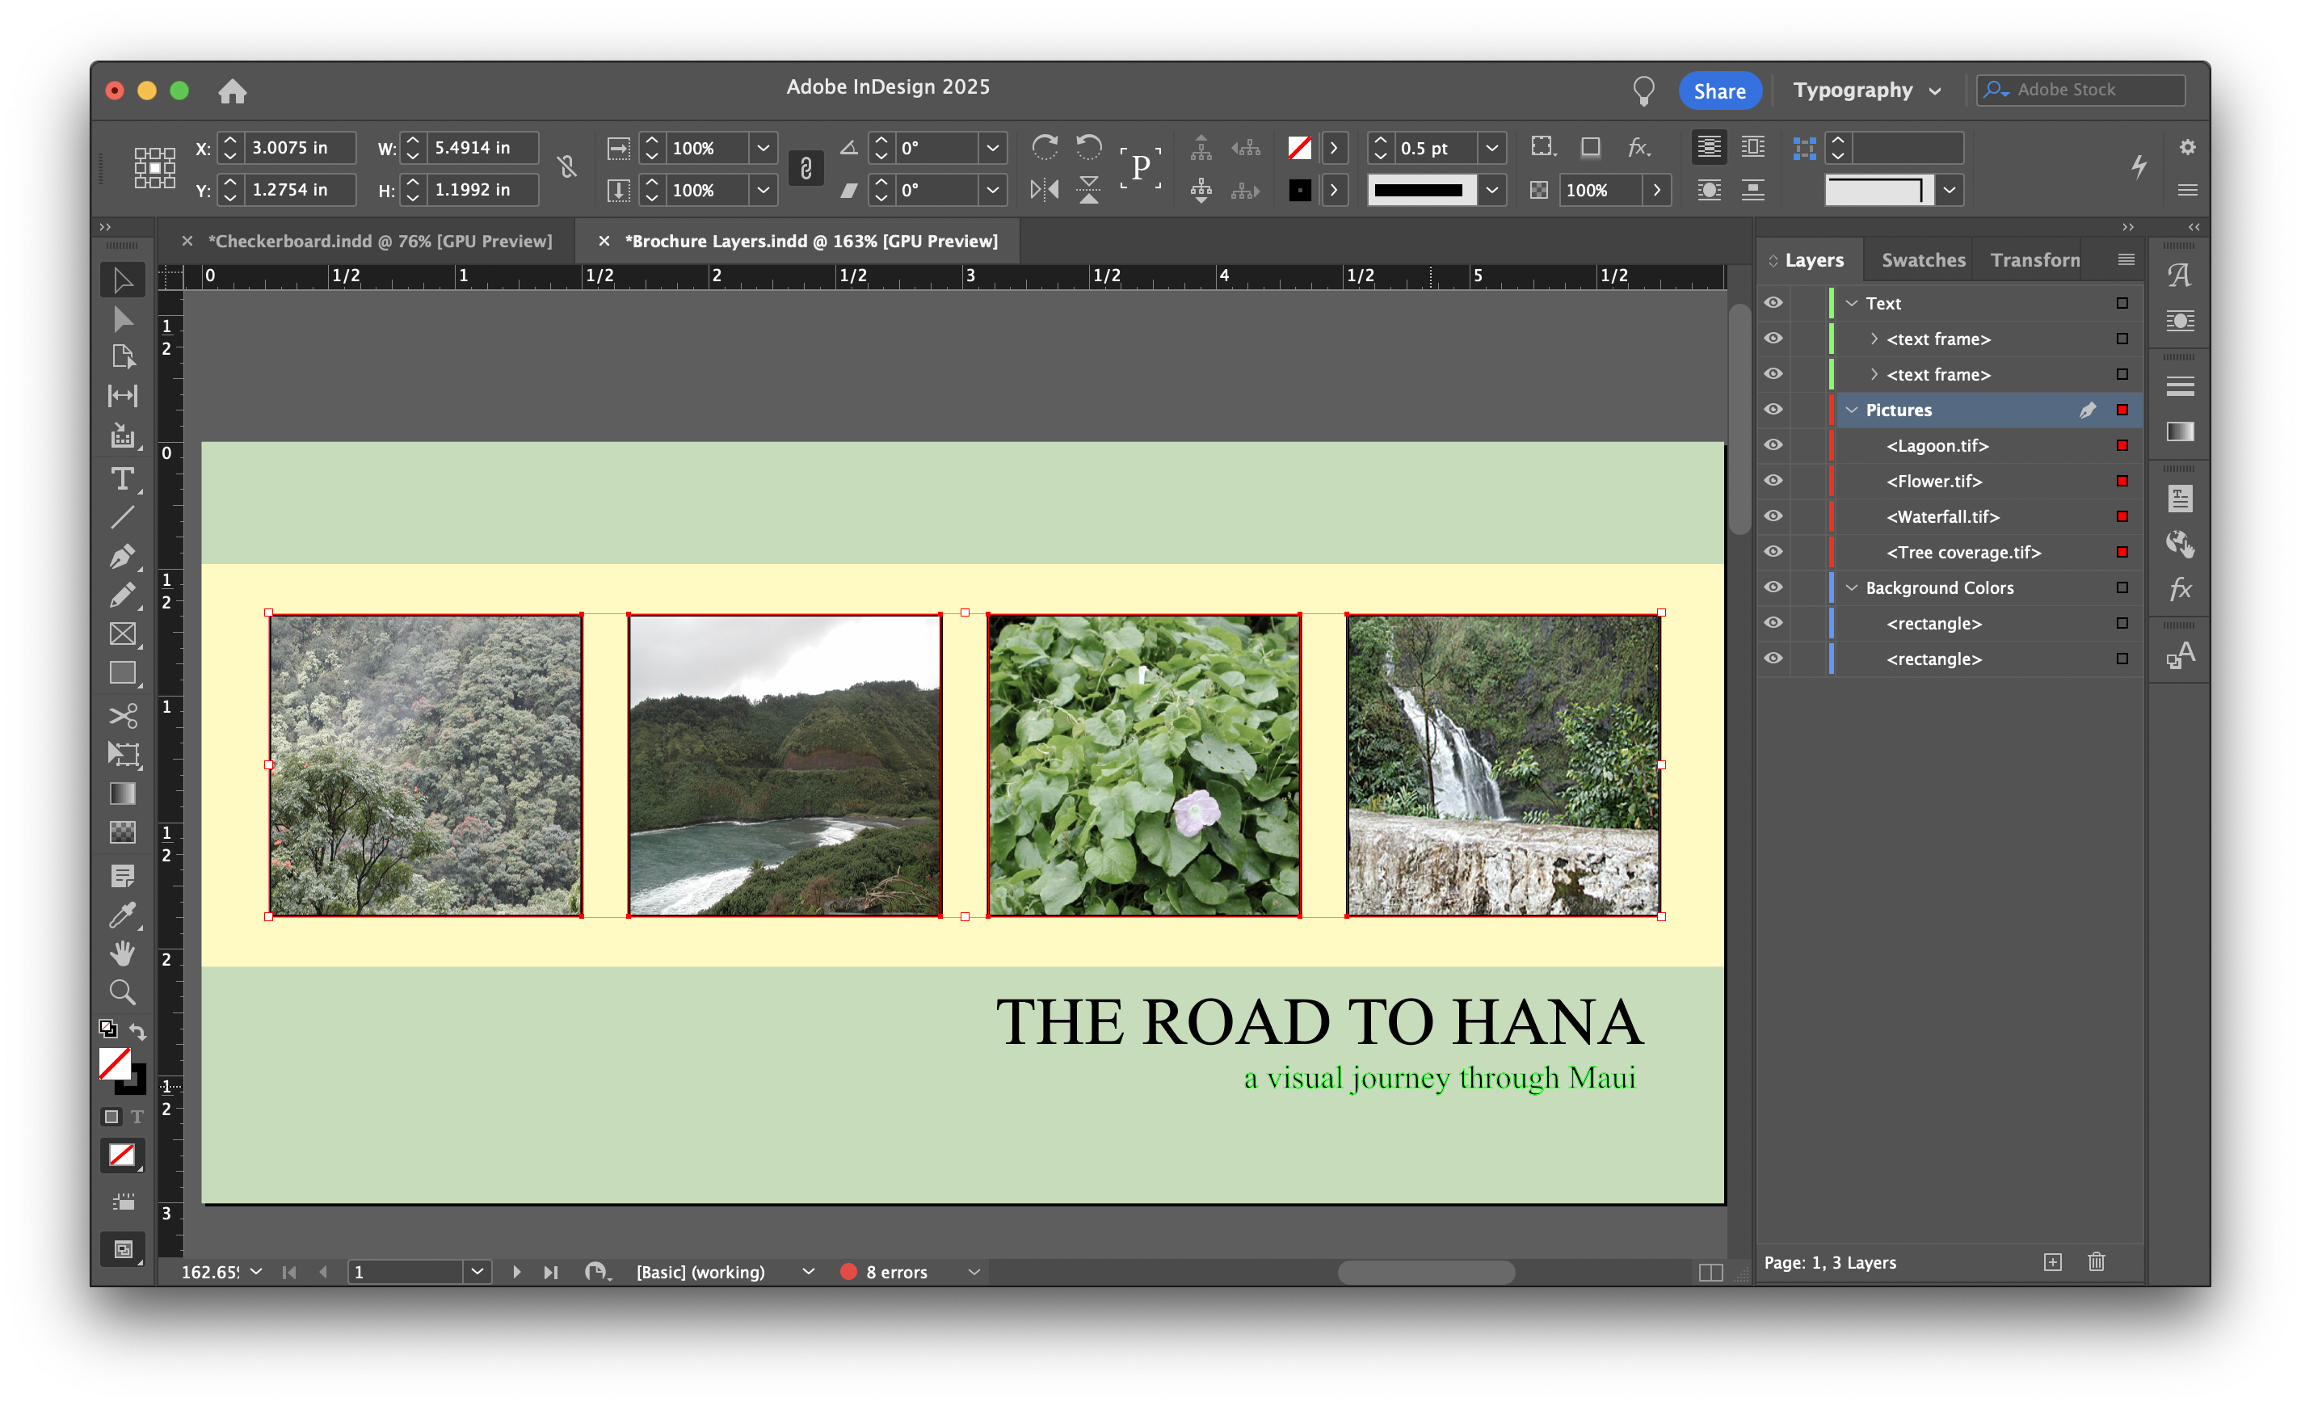2301x1406 pixels.
Task: Click the fill color swatch in toolbox
Action: coord(114,1063)
